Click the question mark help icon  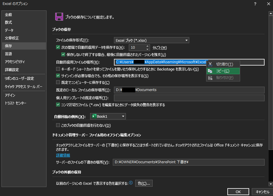(255, 4)
